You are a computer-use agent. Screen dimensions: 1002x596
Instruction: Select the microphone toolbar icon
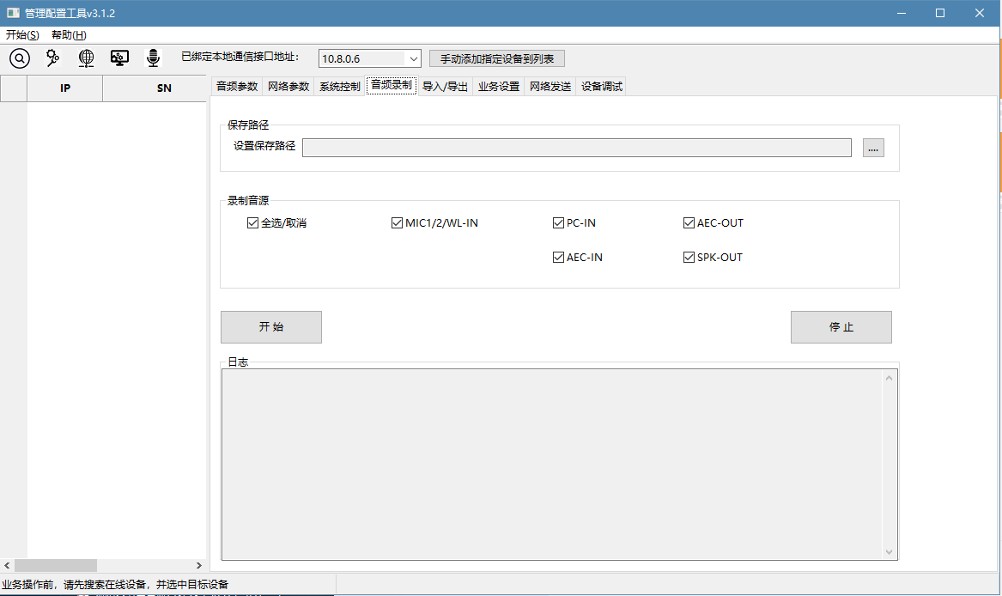point(153,58)
